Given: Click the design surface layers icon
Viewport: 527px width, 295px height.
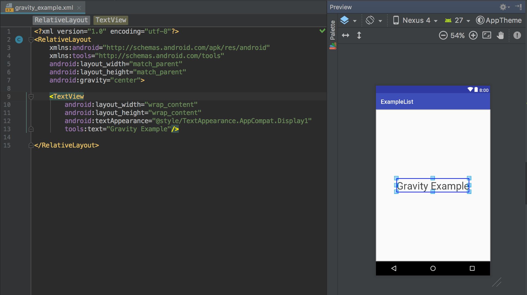Looking at the screenshot, I should 344,20.
